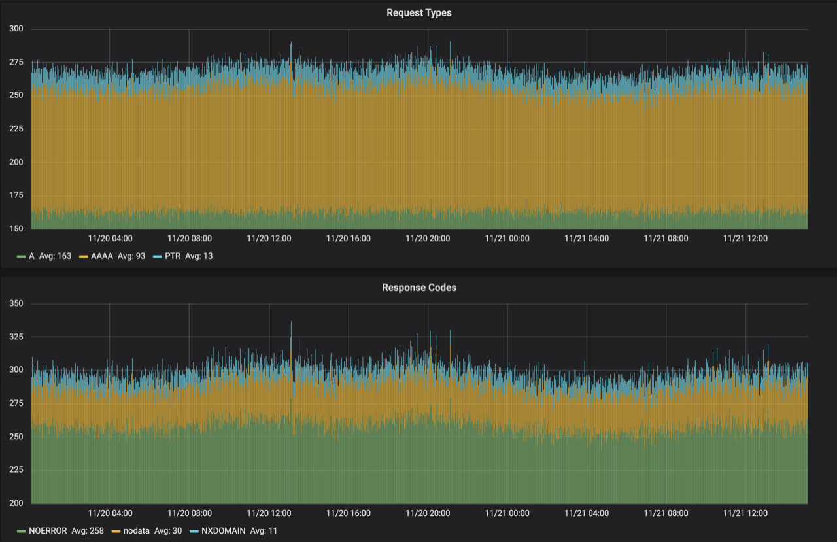Image resolution: width=837 pixels, height=542 pixels.
Task: Click the blue color swatch beside PTR
Action: pyautogui.click(x=157, y=256)
